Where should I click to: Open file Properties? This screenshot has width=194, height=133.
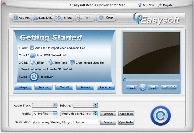(106, 88)
